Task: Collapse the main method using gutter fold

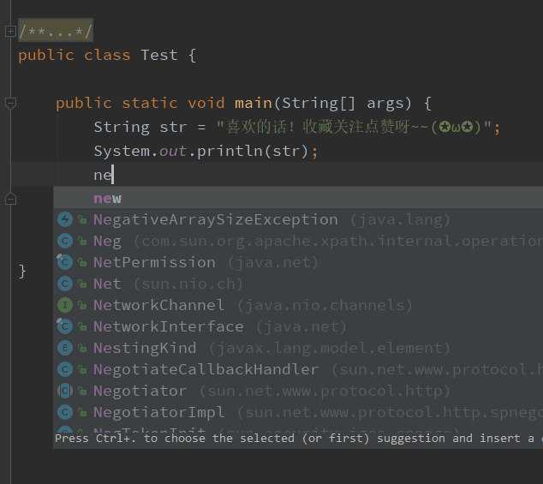Action: 10,103
